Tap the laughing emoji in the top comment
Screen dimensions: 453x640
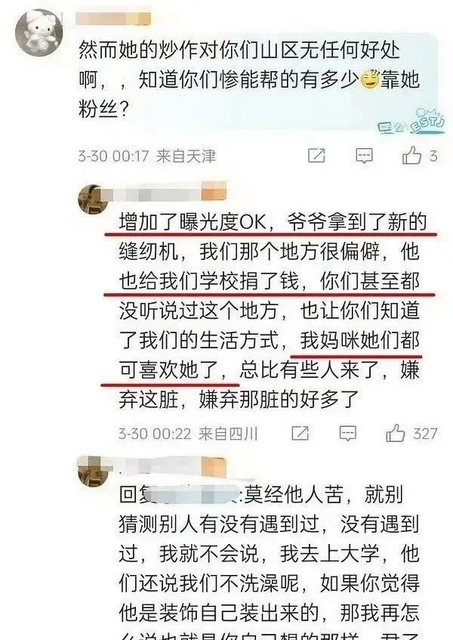tap(370, 79)
